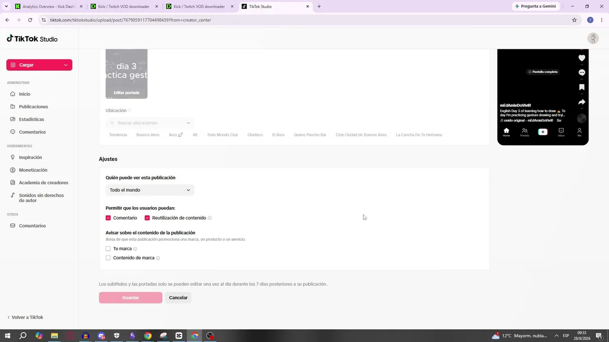Screen dimensions: 609x342
Task: Open the profile avatar at top right
Action: 593,38
